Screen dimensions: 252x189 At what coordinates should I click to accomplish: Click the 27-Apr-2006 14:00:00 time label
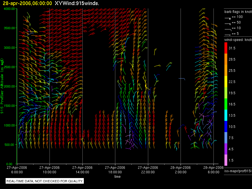click(x=82, y=170)
